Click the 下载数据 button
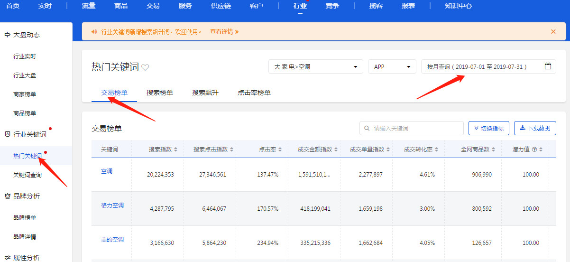 tap(535, 128)
